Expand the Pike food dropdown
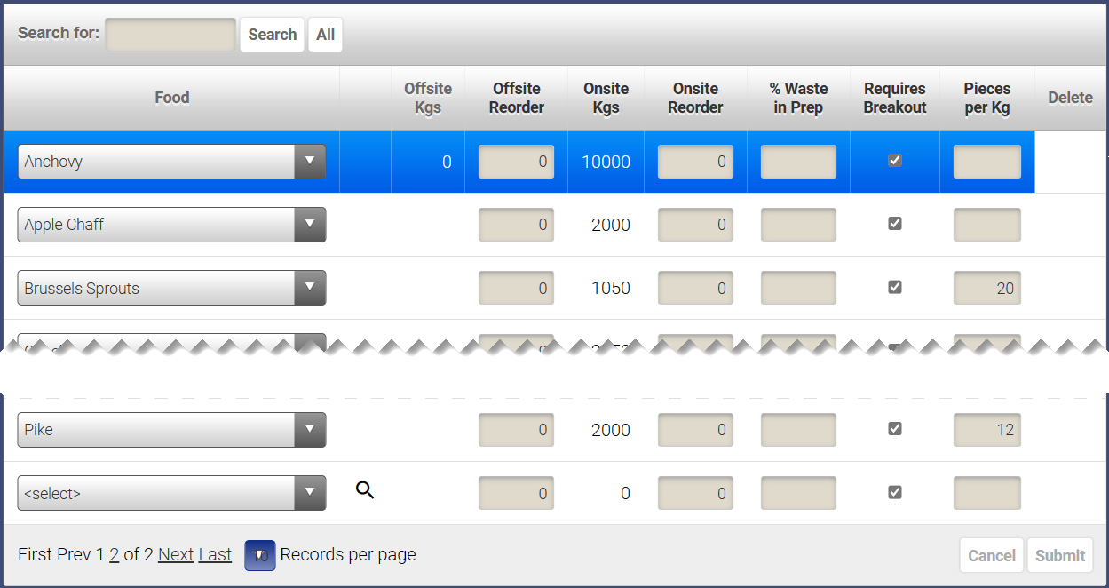The height and width of the screenshot is (588, 1109). (310, 430)
